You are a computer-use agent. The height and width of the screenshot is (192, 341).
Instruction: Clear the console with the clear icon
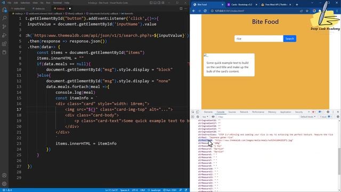tap(198, 117)
